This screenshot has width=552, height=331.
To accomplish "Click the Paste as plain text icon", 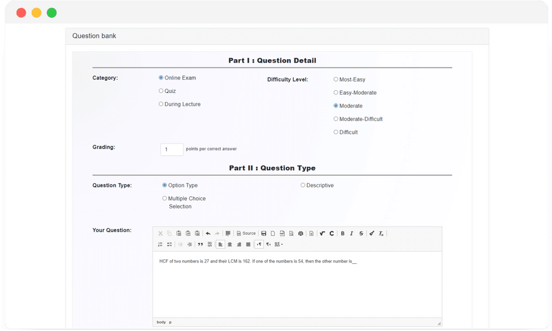I will (188, 233).
